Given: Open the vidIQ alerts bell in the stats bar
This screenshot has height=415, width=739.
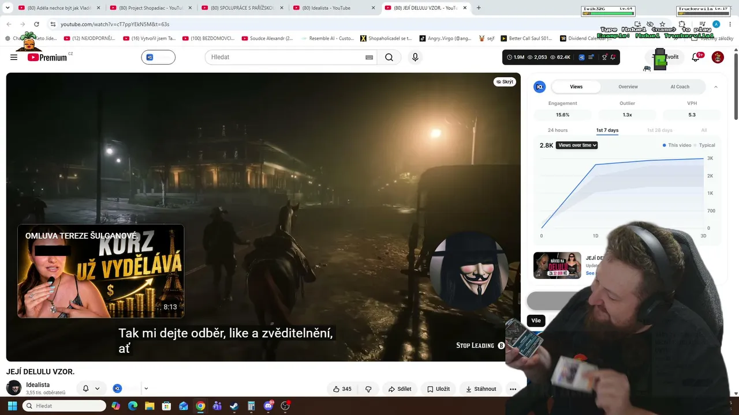Looking at the screenshot, I should tap(613, 57).
